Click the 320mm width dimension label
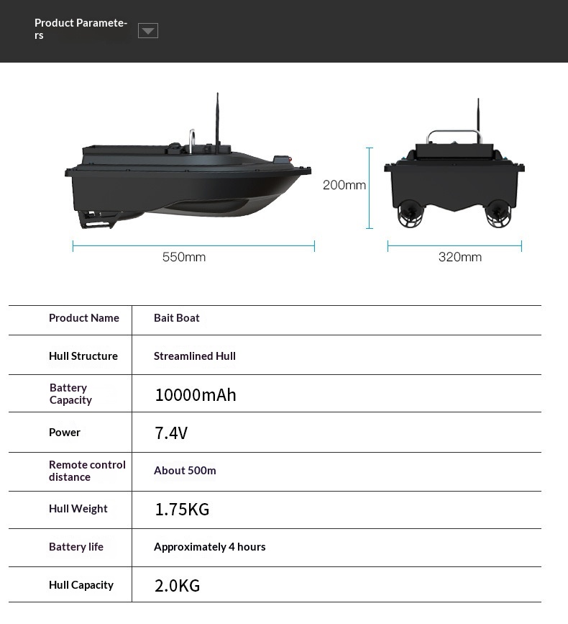The height and width of the screenshot is (624, 568). pyautogui.click(x=460, y=257)
